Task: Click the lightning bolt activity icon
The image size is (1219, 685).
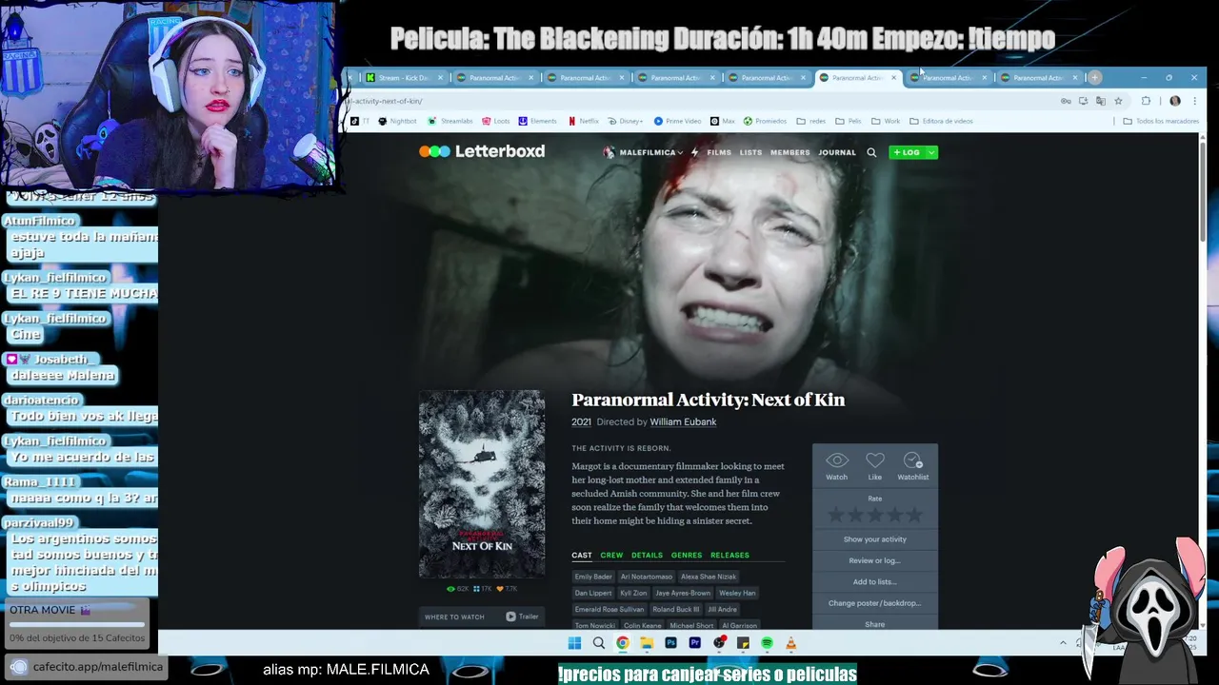Action: click(695, 152)
